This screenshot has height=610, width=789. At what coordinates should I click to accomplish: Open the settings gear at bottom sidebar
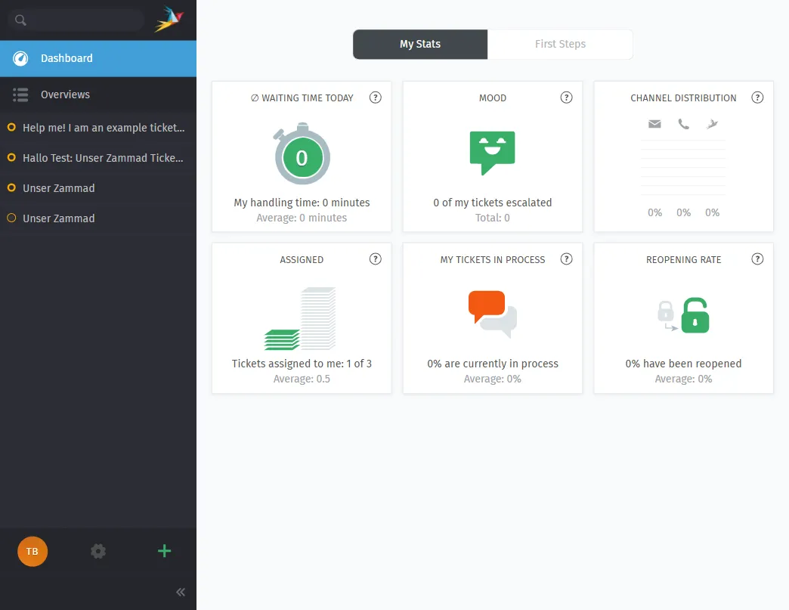pos(97,551)
